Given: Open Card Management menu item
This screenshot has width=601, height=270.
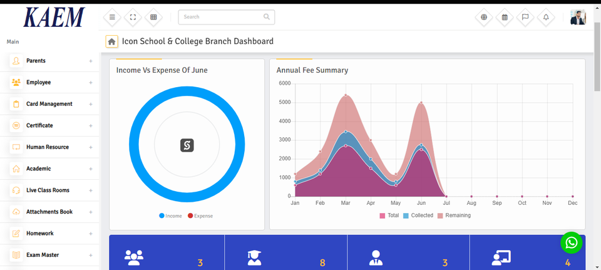Looking at the screenshot, I should coord(49,104).
